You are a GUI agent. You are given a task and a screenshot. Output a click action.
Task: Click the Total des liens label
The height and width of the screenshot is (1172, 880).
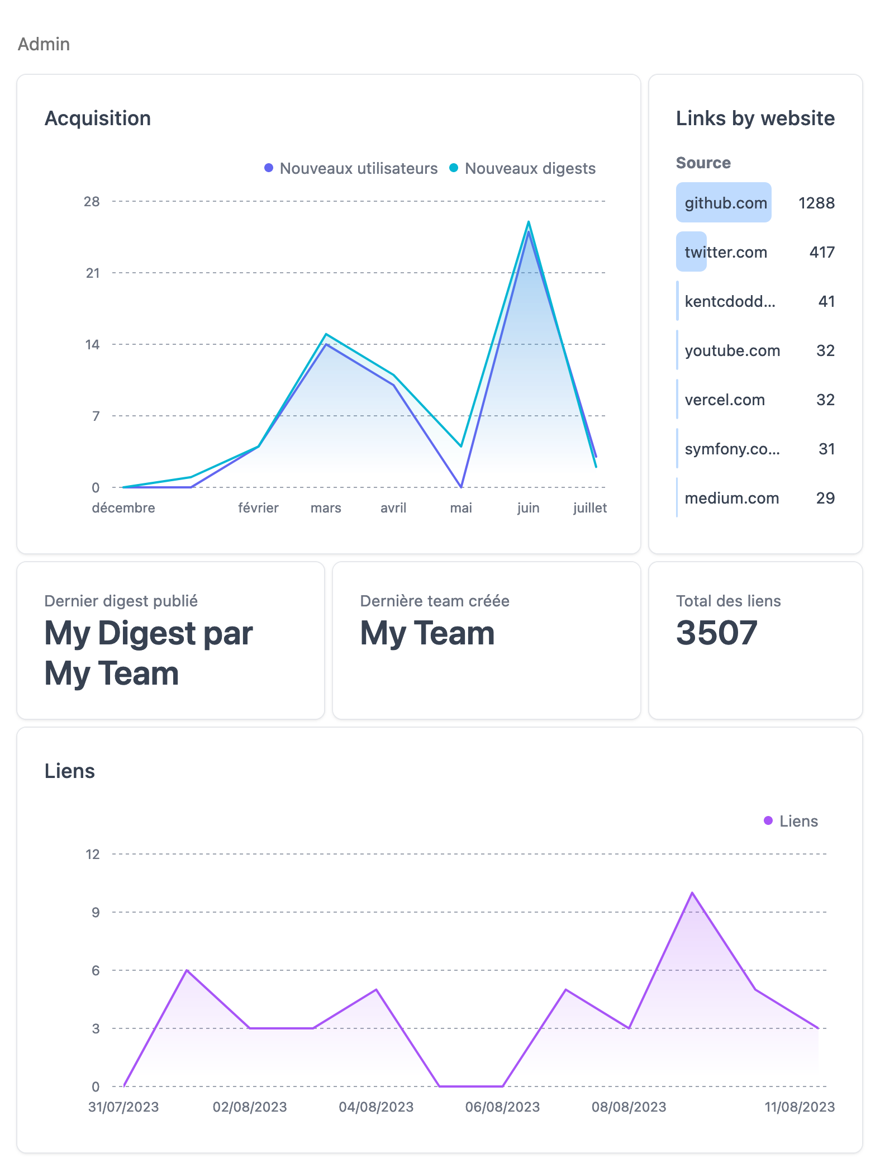[729, 601]
